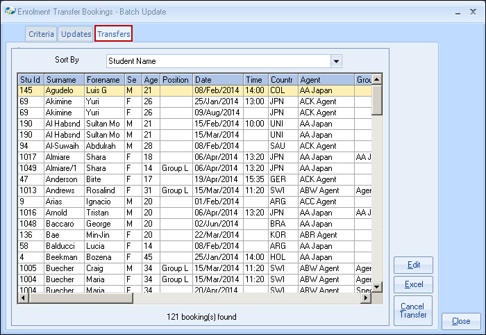Open the Sort By dropdown arrow
Image resolution: width=486 pixels, height=335 pixels.
click(x=337, y=61)
